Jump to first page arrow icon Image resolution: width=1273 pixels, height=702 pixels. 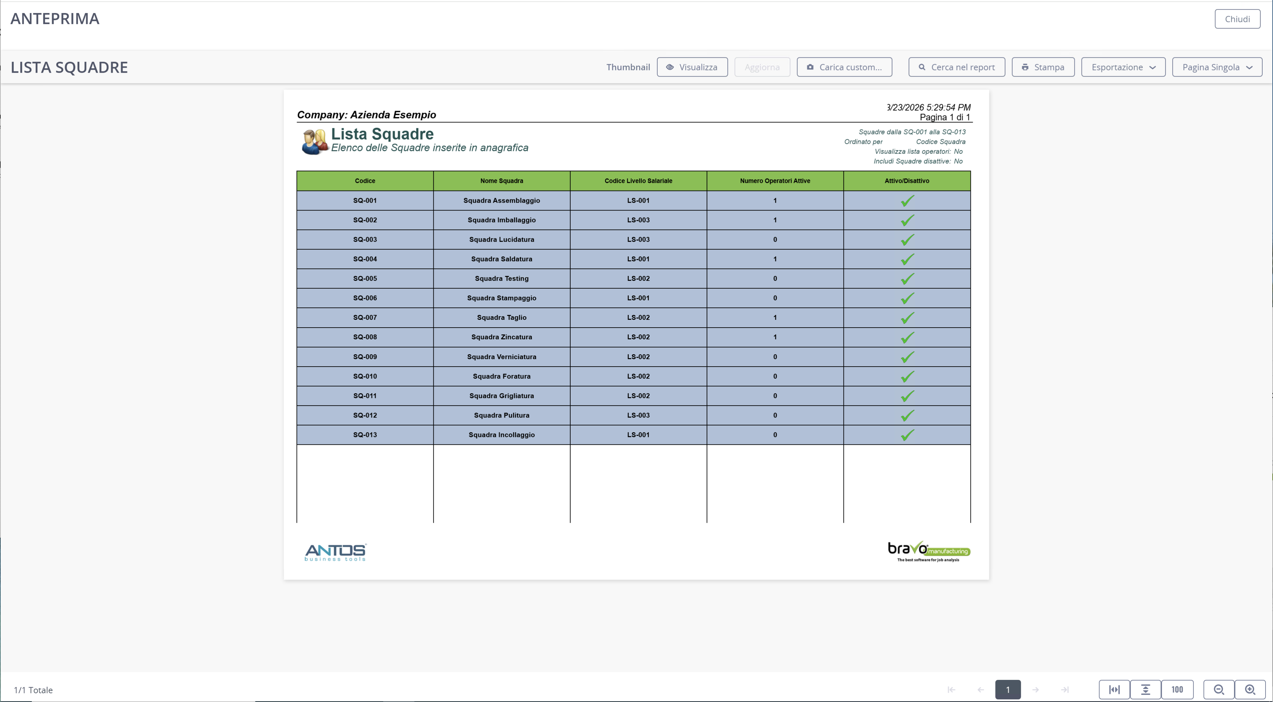tap(951, 690)
